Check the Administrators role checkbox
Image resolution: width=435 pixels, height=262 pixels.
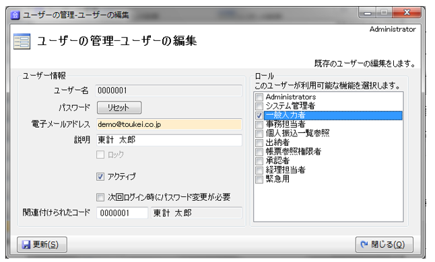pyautogui.click(x=259, y=97)
